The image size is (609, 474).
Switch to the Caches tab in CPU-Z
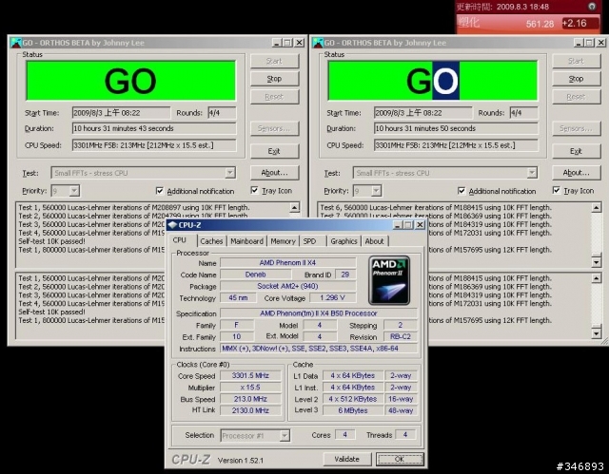pos(211,241)
